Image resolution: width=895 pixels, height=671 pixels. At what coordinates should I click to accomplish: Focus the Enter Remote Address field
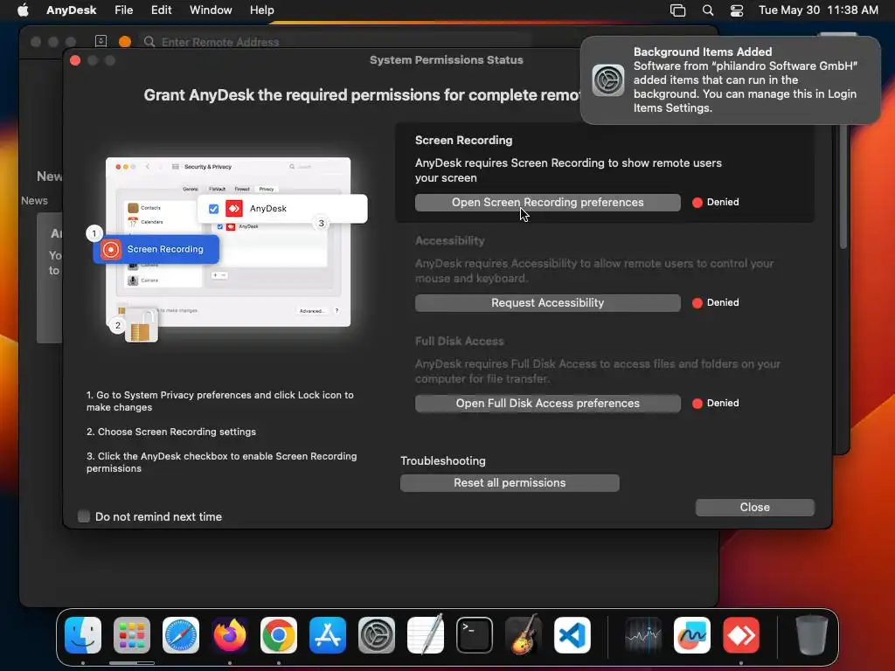336,42
